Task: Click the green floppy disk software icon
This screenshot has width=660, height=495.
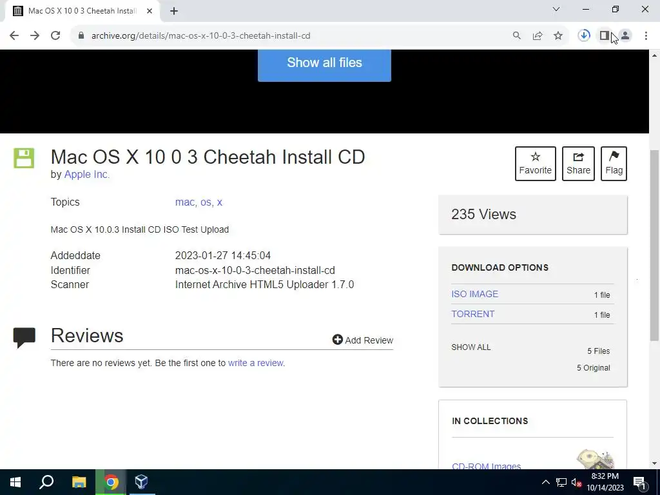Action: click(24, 159)
